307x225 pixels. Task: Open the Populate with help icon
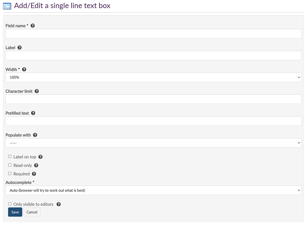[x=35, y=135]
